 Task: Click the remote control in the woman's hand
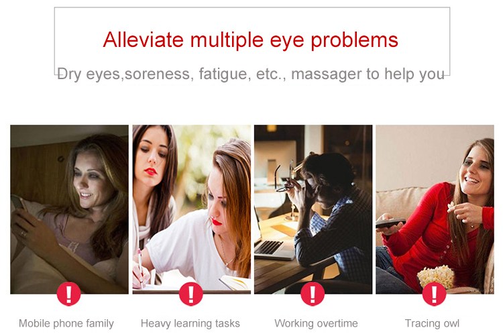pos(390,223)
